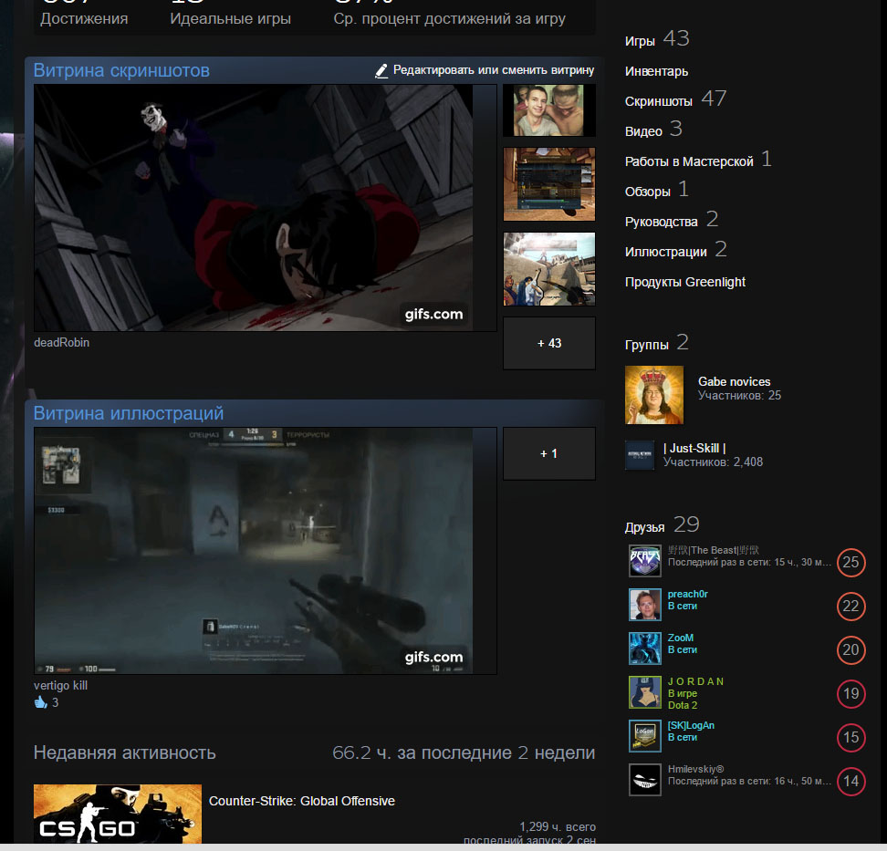Click the vertigo kill caption text
The image size is (887, 851).
coord(60,685)
